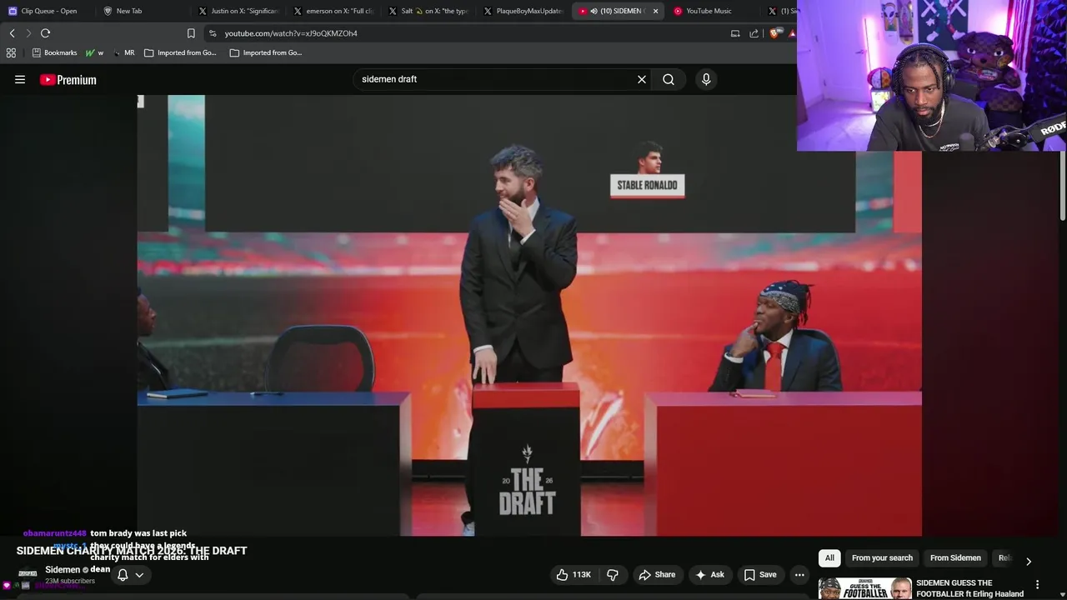Open first 'Imported from Go...' bookmark folder
Viewport: 1067px width, 600px height.
coord(180,52)
